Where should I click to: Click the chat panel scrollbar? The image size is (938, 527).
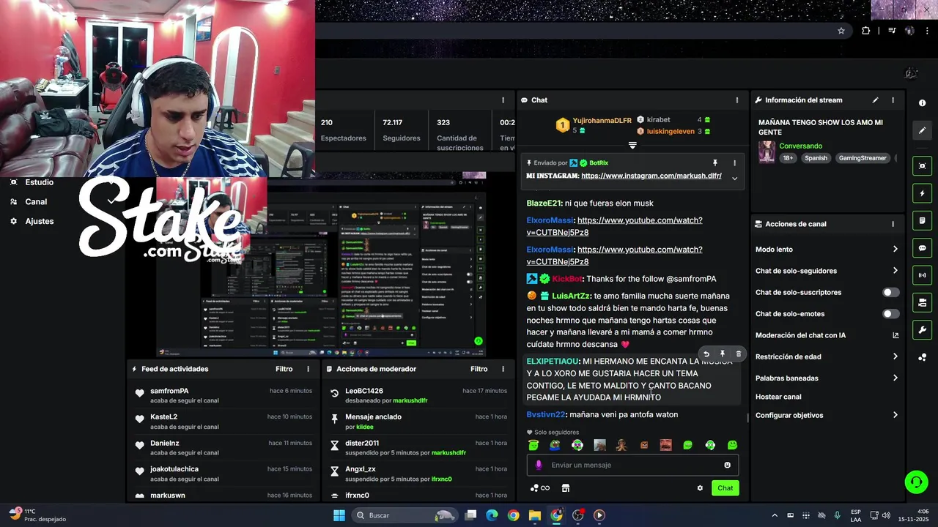[747, 418]
